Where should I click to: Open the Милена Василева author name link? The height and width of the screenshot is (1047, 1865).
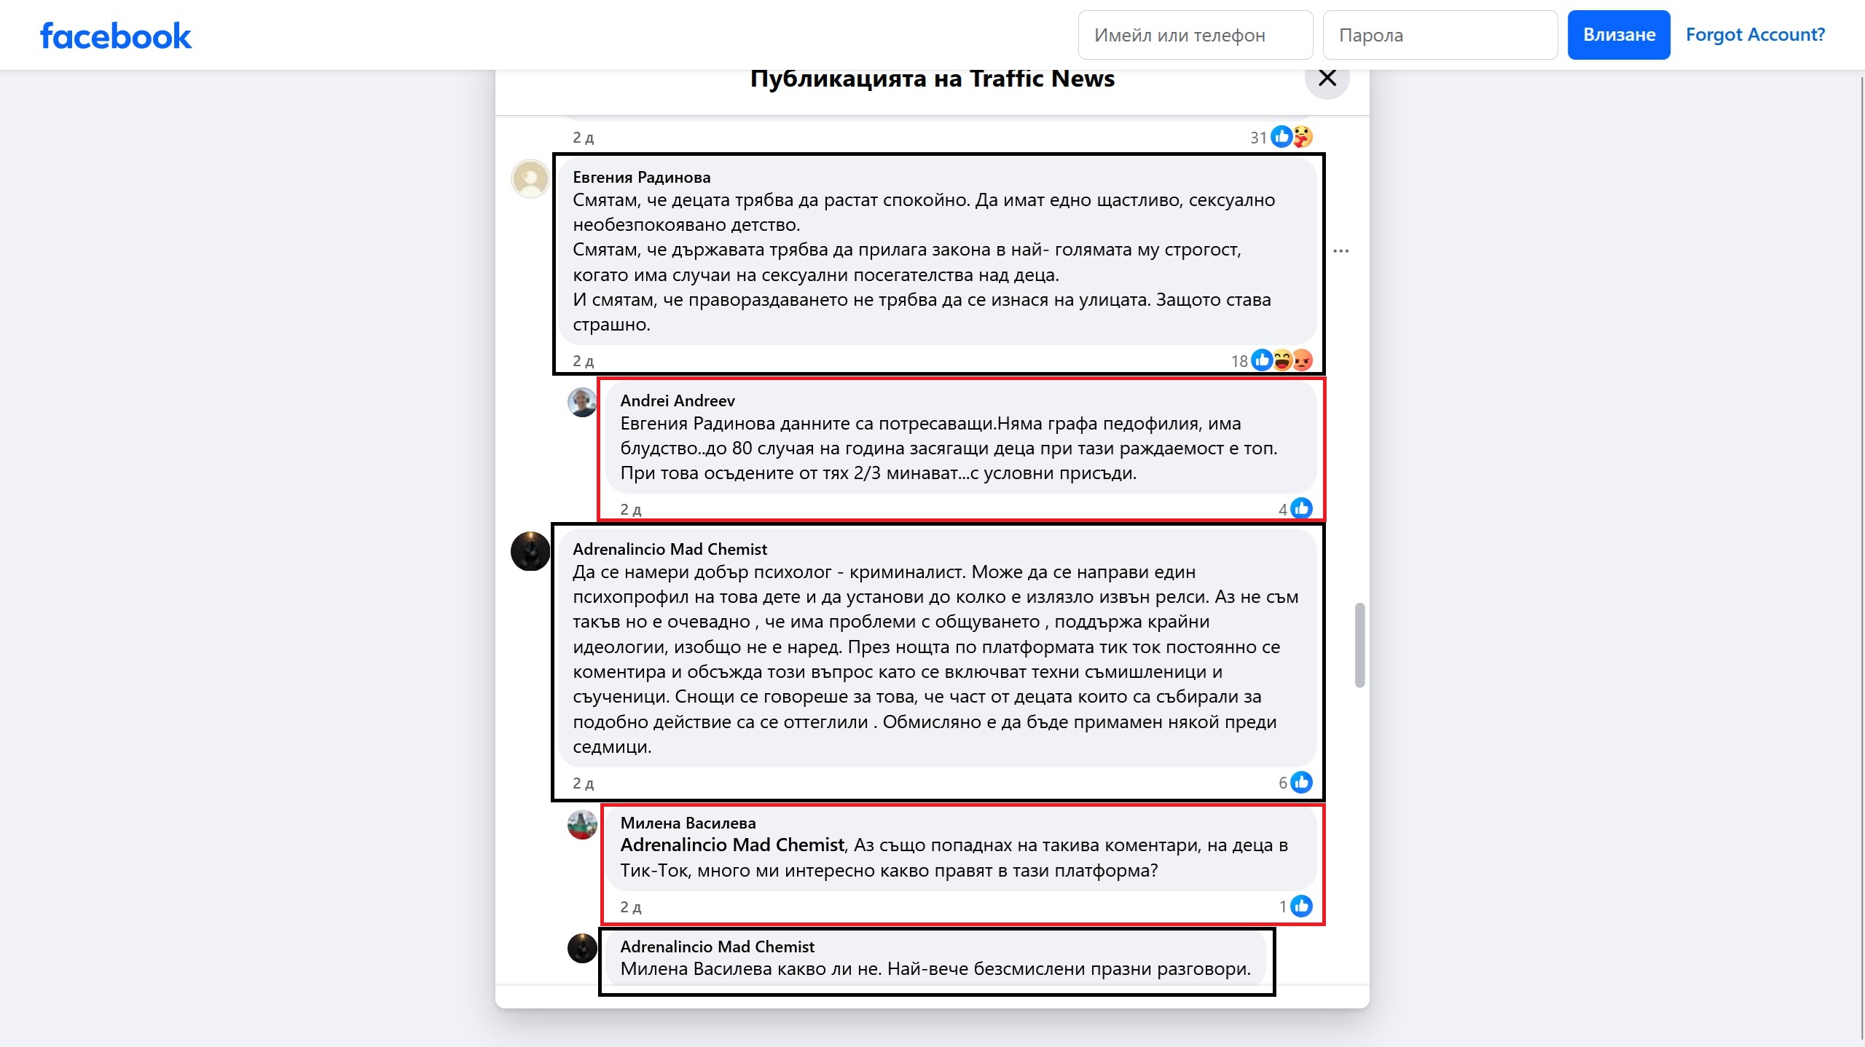(x=688, y=823)
